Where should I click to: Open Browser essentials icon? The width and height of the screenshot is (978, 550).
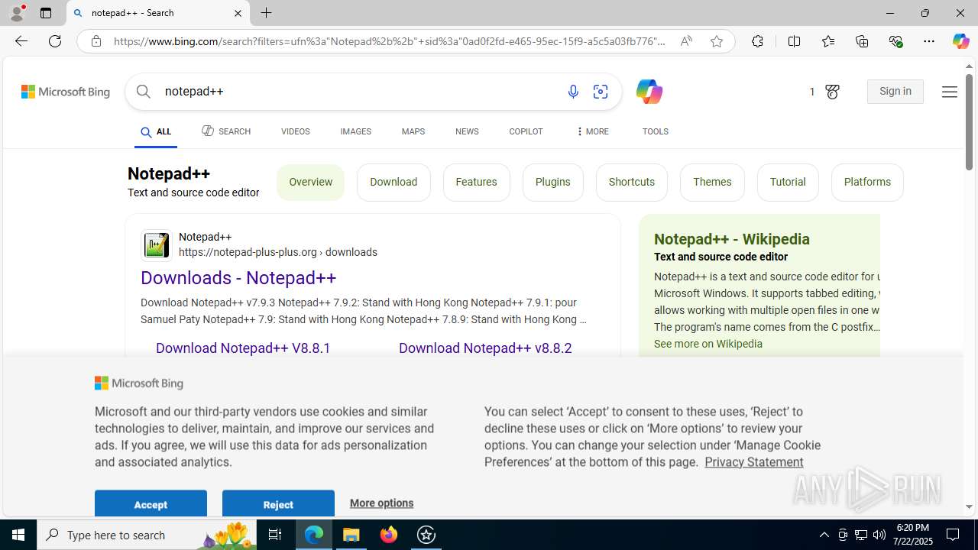click(x=895, y=41)
